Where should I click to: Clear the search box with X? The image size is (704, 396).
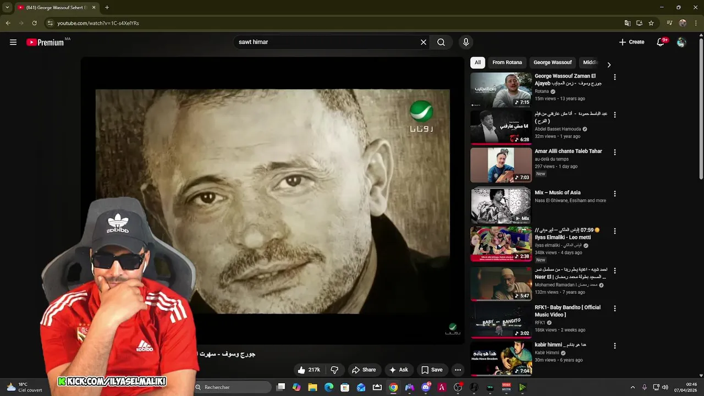(424, 42)
